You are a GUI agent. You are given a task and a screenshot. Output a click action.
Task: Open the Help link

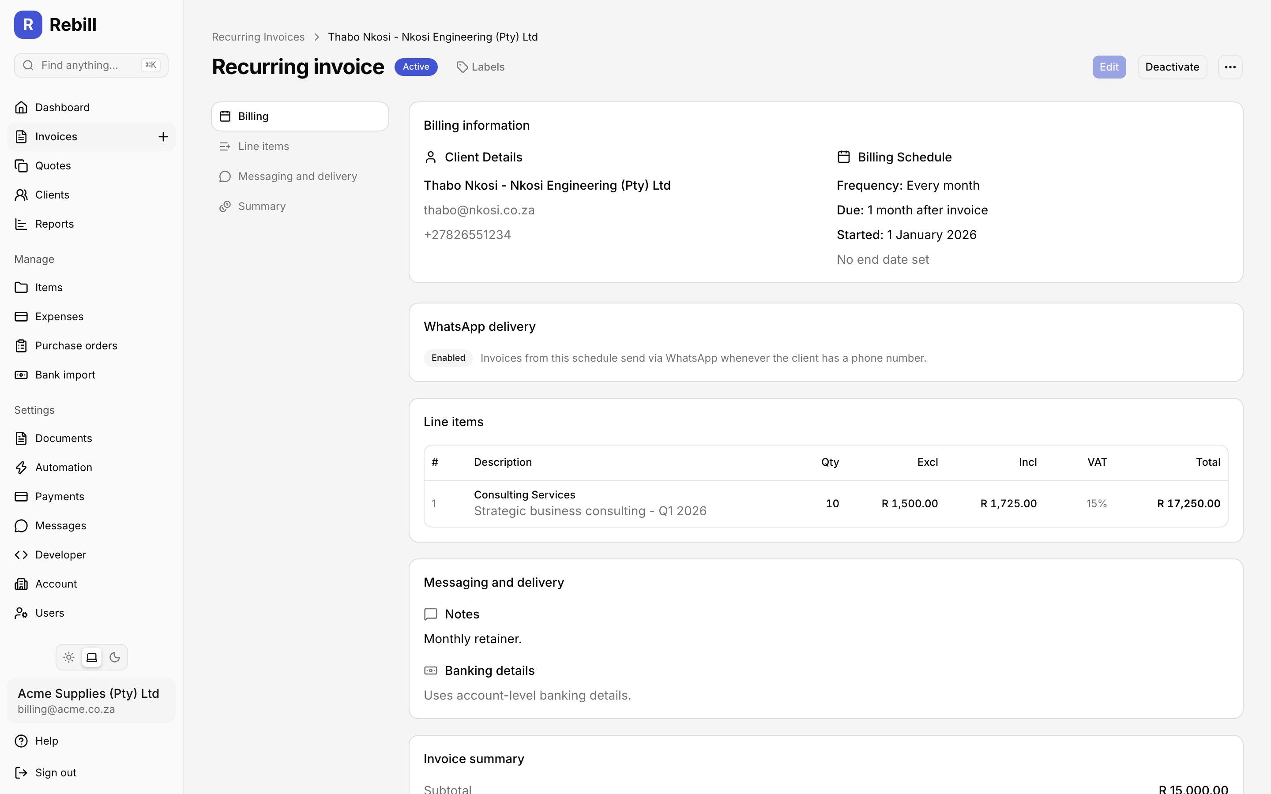(91, 741)
